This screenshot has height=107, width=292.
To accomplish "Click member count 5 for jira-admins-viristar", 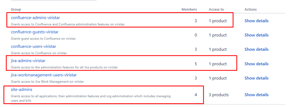I will click(196, 64).
